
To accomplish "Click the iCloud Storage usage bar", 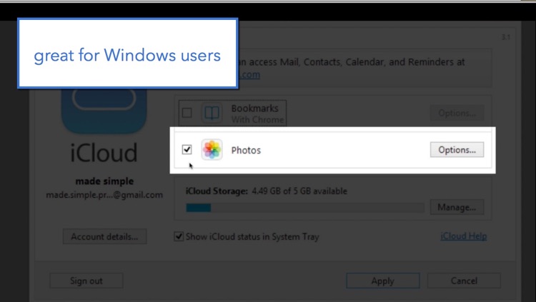I will pos(305,208).
